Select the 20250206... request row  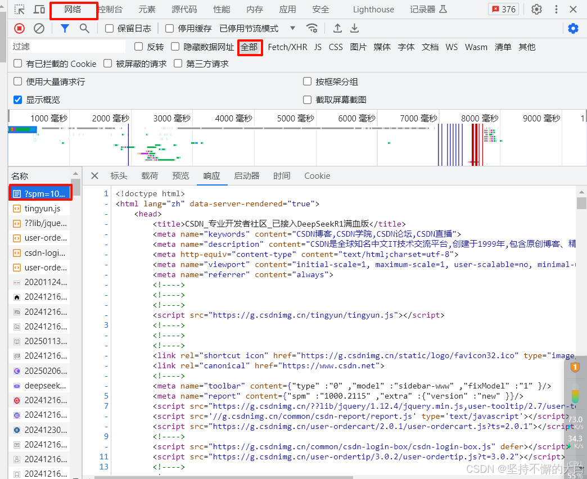click(x=39, y=371)
